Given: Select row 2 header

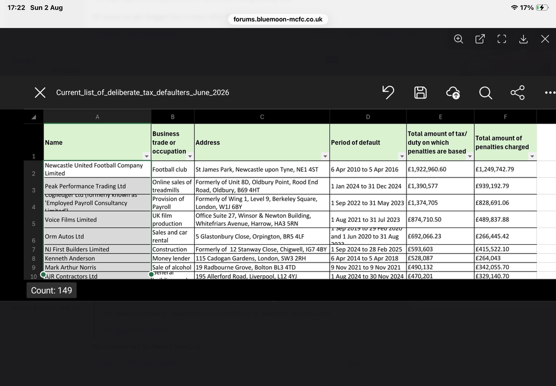Looking at the screenshot, I should pos(34,169).
